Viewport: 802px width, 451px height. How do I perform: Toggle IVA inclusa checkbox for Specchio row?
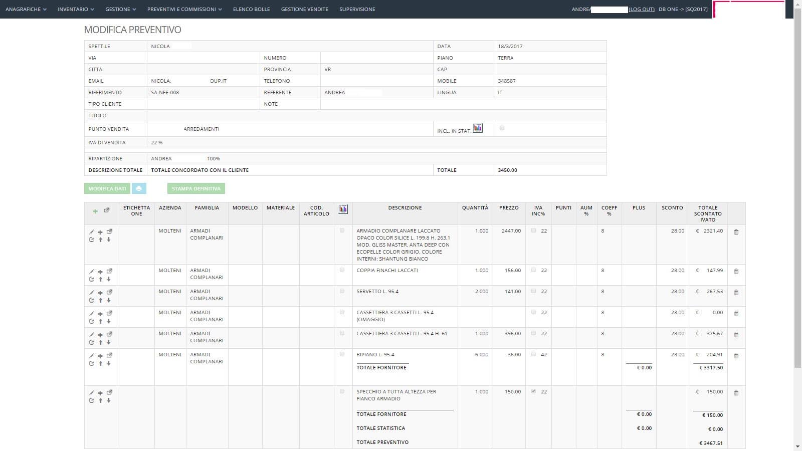click(x=534, y=391)
